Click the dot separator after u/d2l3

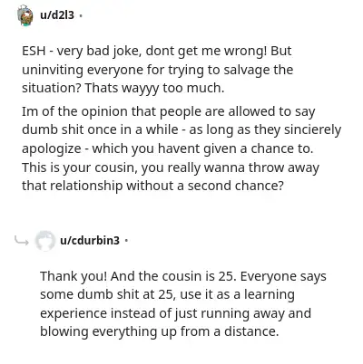click(80, 15)
